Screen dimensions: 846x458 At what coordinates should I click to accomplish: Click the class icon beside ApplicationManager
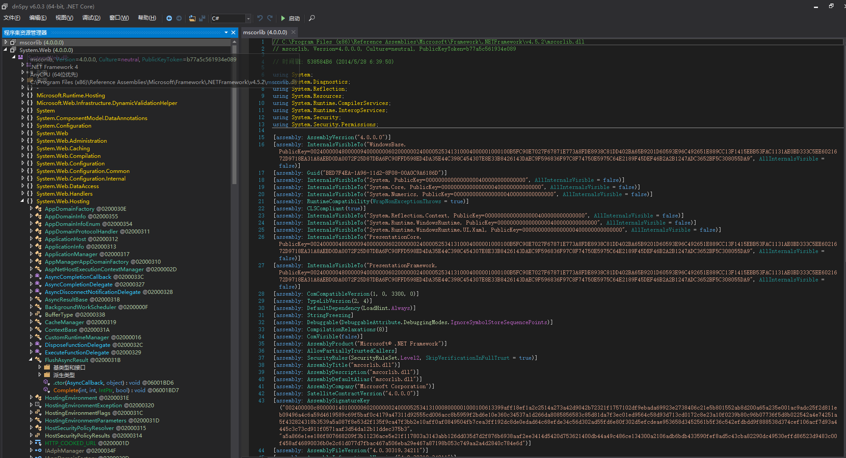click(x=38, y=254)
